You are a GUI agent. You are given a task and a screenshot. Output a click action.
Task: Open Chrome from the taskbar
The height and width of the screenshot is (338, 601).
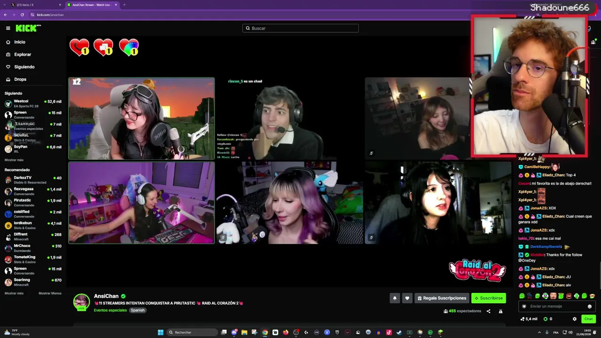tap(265, 332)
